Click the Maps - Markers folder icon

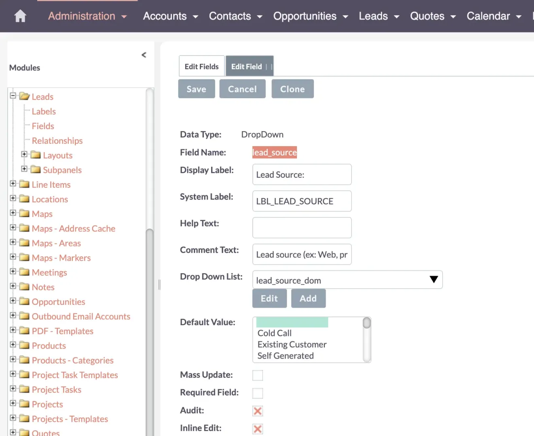coord(24,257)
